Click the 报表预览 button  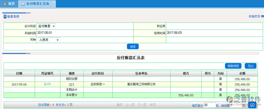[x=233, y=66]
